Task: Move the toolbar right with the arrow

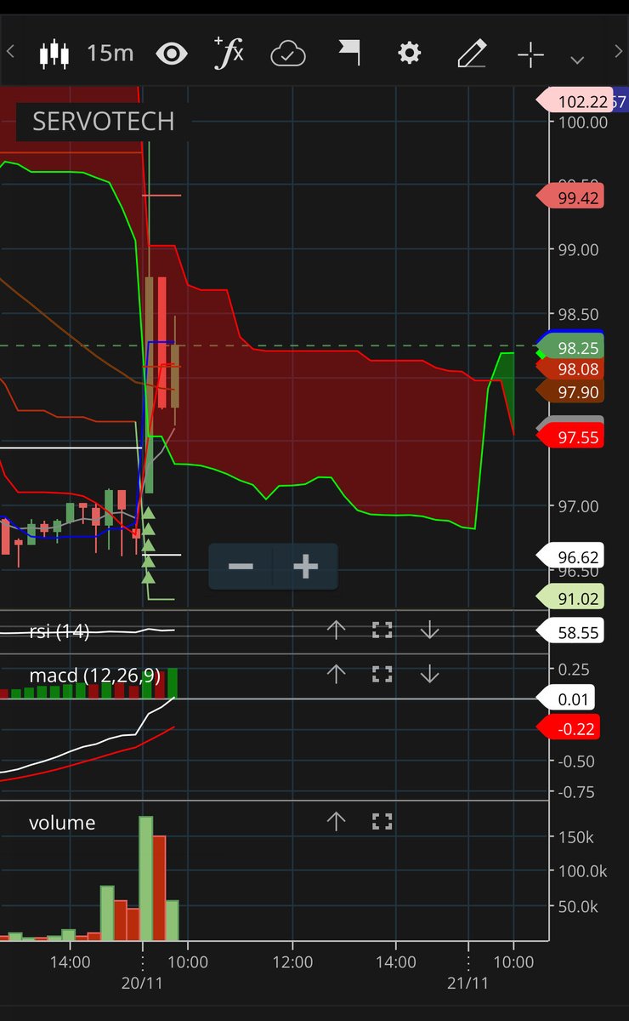Action: pyautogui.click(x=618, y=51)
